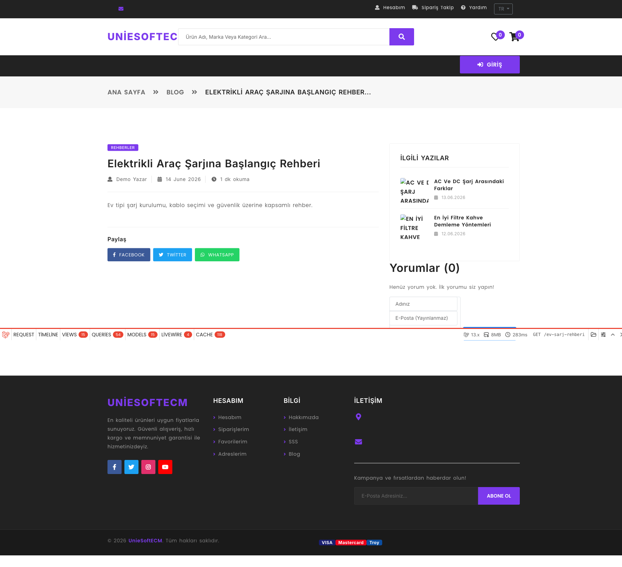Click the purple search magnifier button
Screen dimensions: 622x567
click(402, 37)
